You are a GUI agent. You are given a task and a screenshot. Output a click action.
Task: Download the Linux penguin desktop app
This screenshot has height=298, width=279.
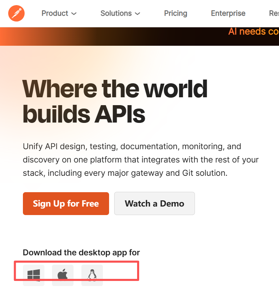click(92, 275)
